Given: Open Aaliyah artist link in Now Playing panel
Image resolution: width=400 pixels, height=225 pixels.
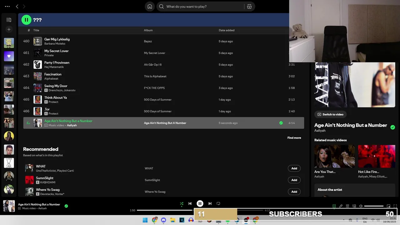Looking at the screenshot, I should 320,131.
